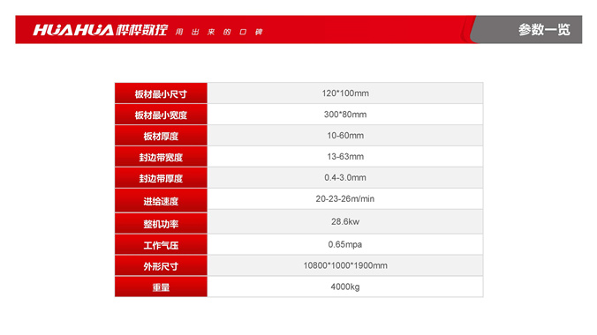
Task: Click the HUAHUA brand logo
Action: (x=100, y=30)
